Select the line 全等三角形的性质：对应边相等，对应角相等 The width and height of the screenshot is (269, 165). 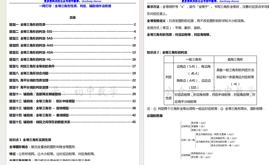pos(179,35)
